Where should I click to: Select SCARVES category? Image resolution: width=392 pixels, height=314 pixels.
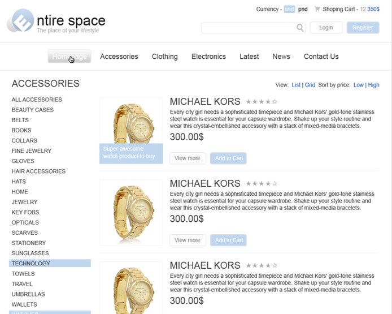pyautogui.click(x=24, y=233)
